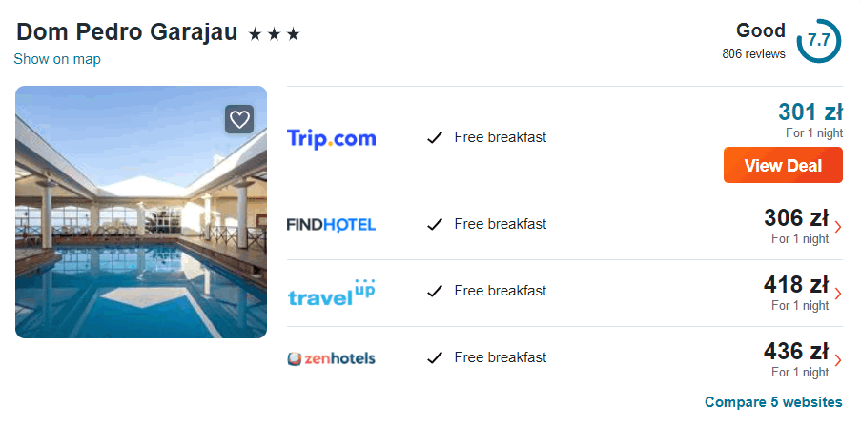Open the 806 reviews text
The image size is (861, 427).
pos(753,54)
